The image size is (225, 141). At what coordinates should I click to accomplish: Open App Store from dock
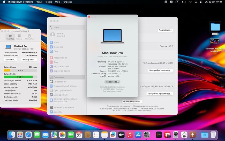click(x=138, y=135)
